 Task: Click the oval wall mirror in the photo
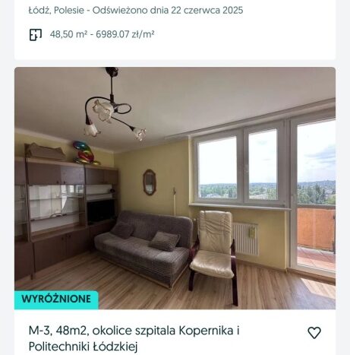click(x=150, y=182)
